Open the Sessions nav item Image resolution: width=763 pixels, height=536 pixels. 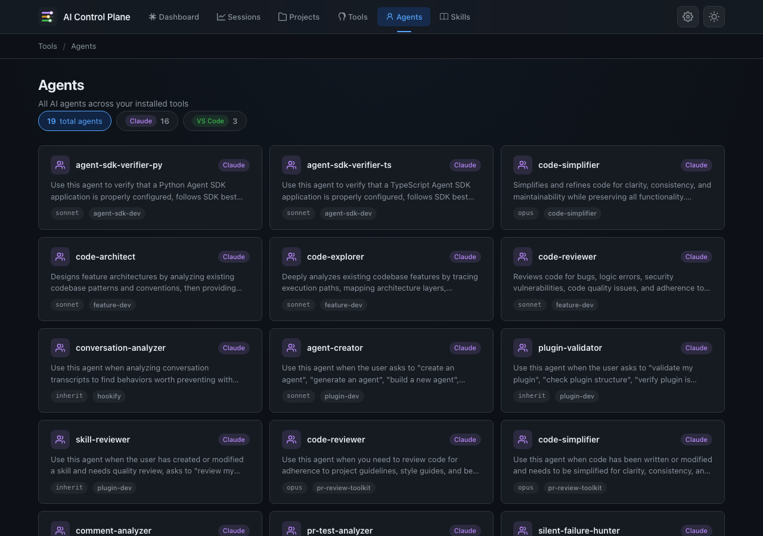[x=238, y=17]
